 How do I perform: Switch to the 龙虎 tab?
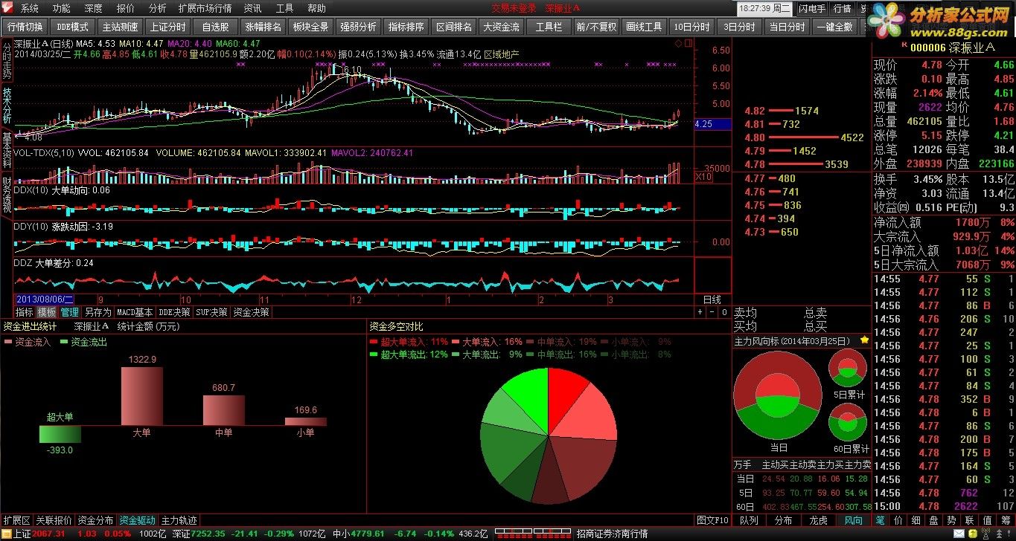pos(818,520)
